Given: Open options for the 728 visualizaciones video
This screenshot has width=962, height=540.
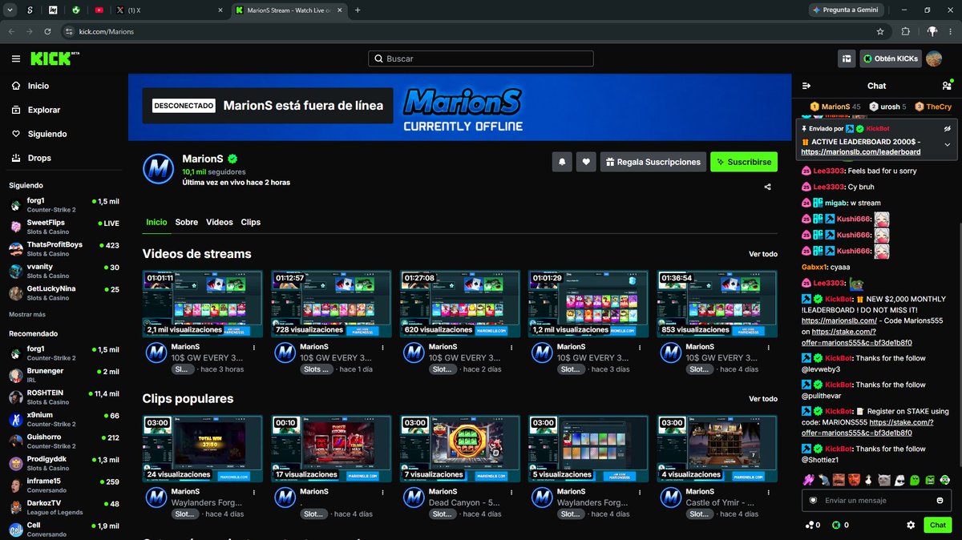Looking at the screenshot, I should (382, 348).
